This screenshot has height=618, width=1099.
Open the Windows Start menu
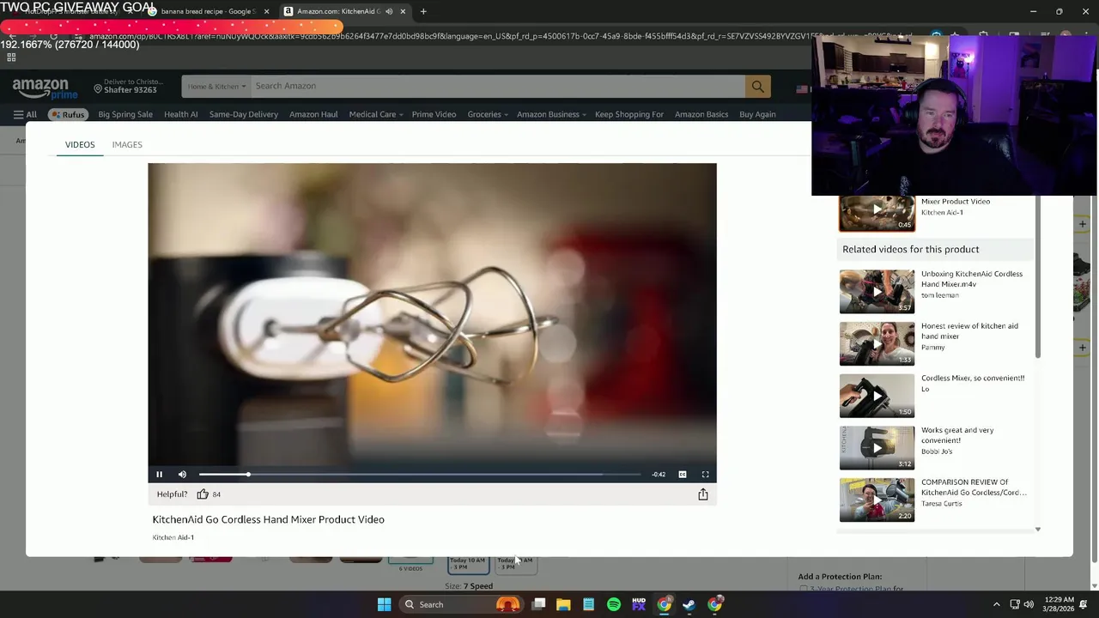tap(384, 604)
